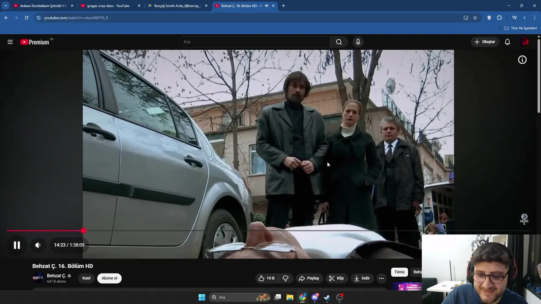541x304 pixels.
Task: Dislike the video with thumbs down
Action: [x=285, y=278]
